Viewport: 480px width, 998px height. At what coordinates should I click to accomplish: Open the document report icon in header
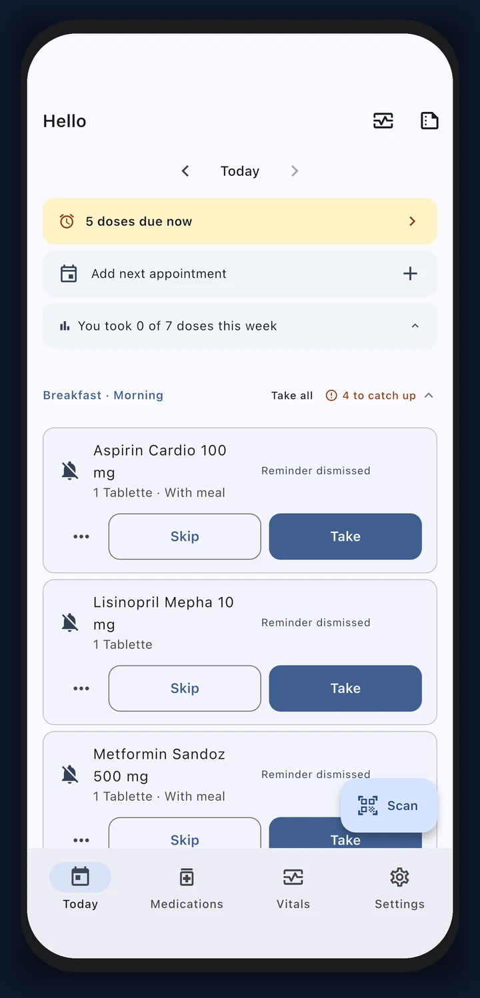[x=429, y=121]
